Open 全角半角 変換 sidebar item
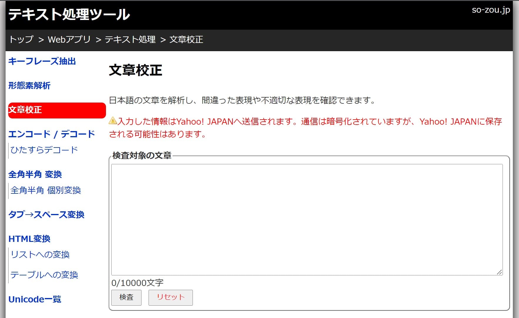 [x=35, y=175]
